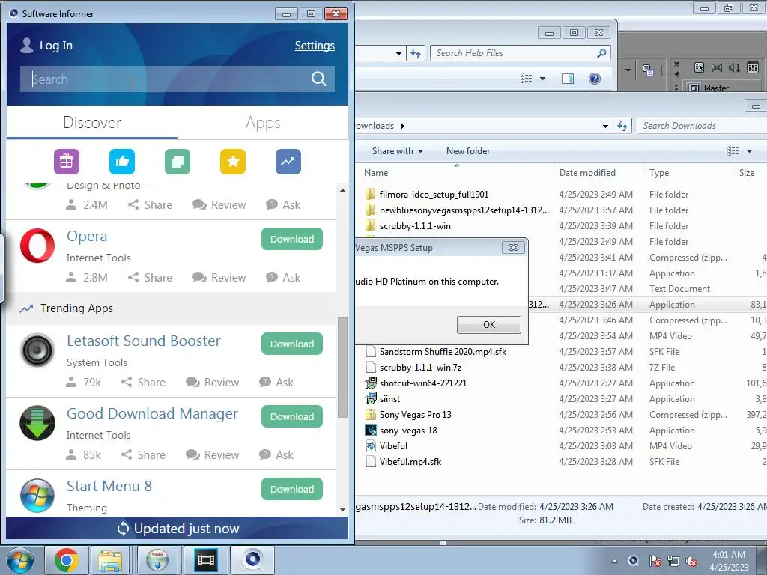Click the Search Downloads field
The height and width of the screenshot is (575, 767).
coord(702,126)
